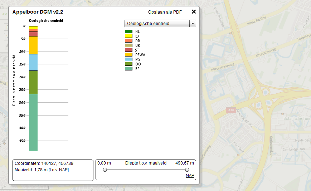The width and height of the screenshot is (311, 191).
Task: Click the right depth slider handle
Action: tap(187, 170)
